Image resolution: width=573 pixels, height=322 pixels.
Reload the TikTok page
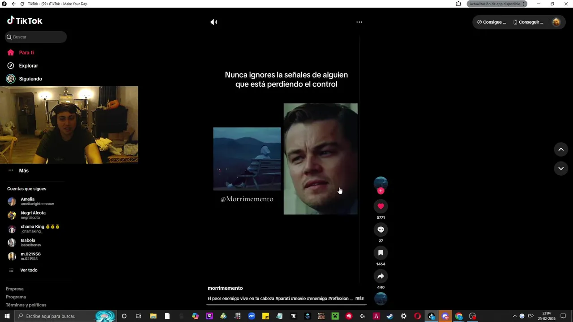click(22, 4)
